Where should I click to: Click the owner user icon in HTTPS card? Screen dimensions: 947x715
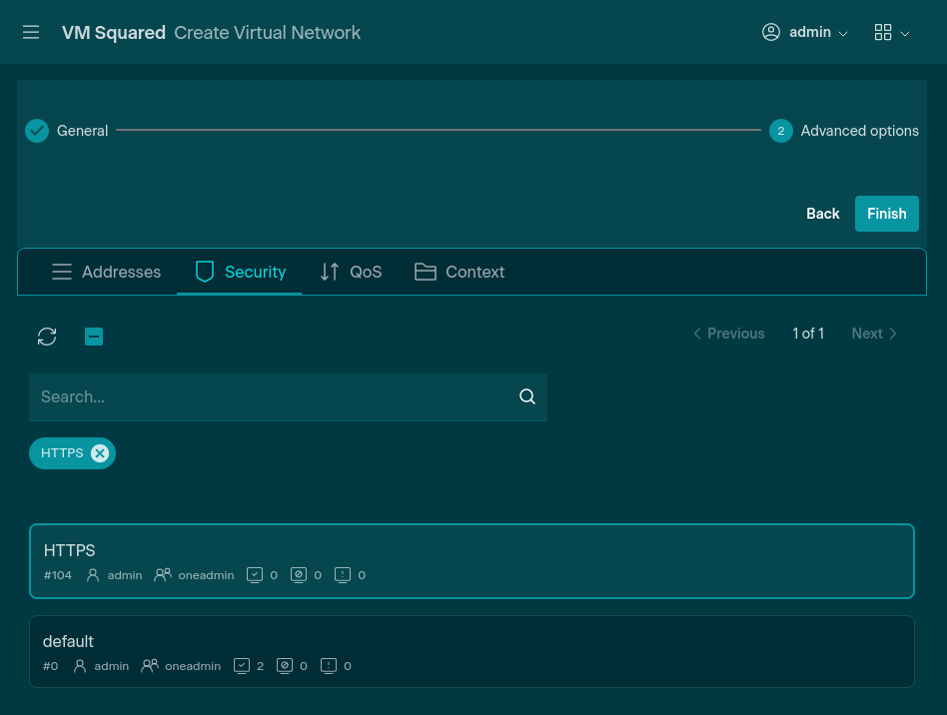click(x=93, y=575)
